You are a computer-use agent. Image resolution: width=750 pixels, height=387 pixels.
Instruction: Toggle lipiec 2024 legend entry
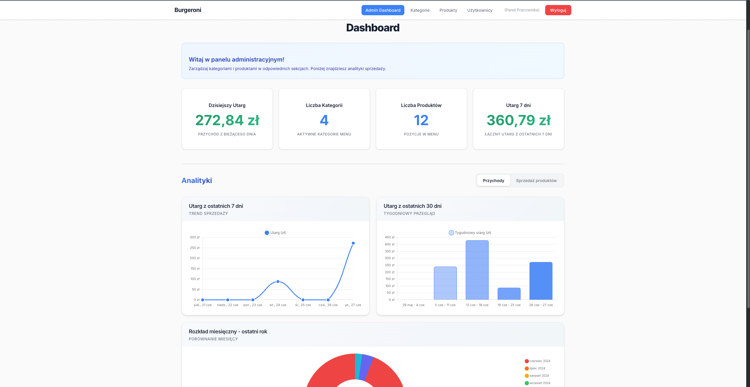535,369
